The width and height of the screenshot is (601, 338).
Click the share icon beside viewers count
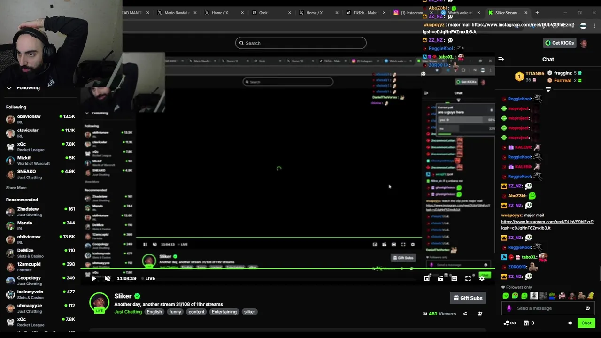click(x=465, y=314)
